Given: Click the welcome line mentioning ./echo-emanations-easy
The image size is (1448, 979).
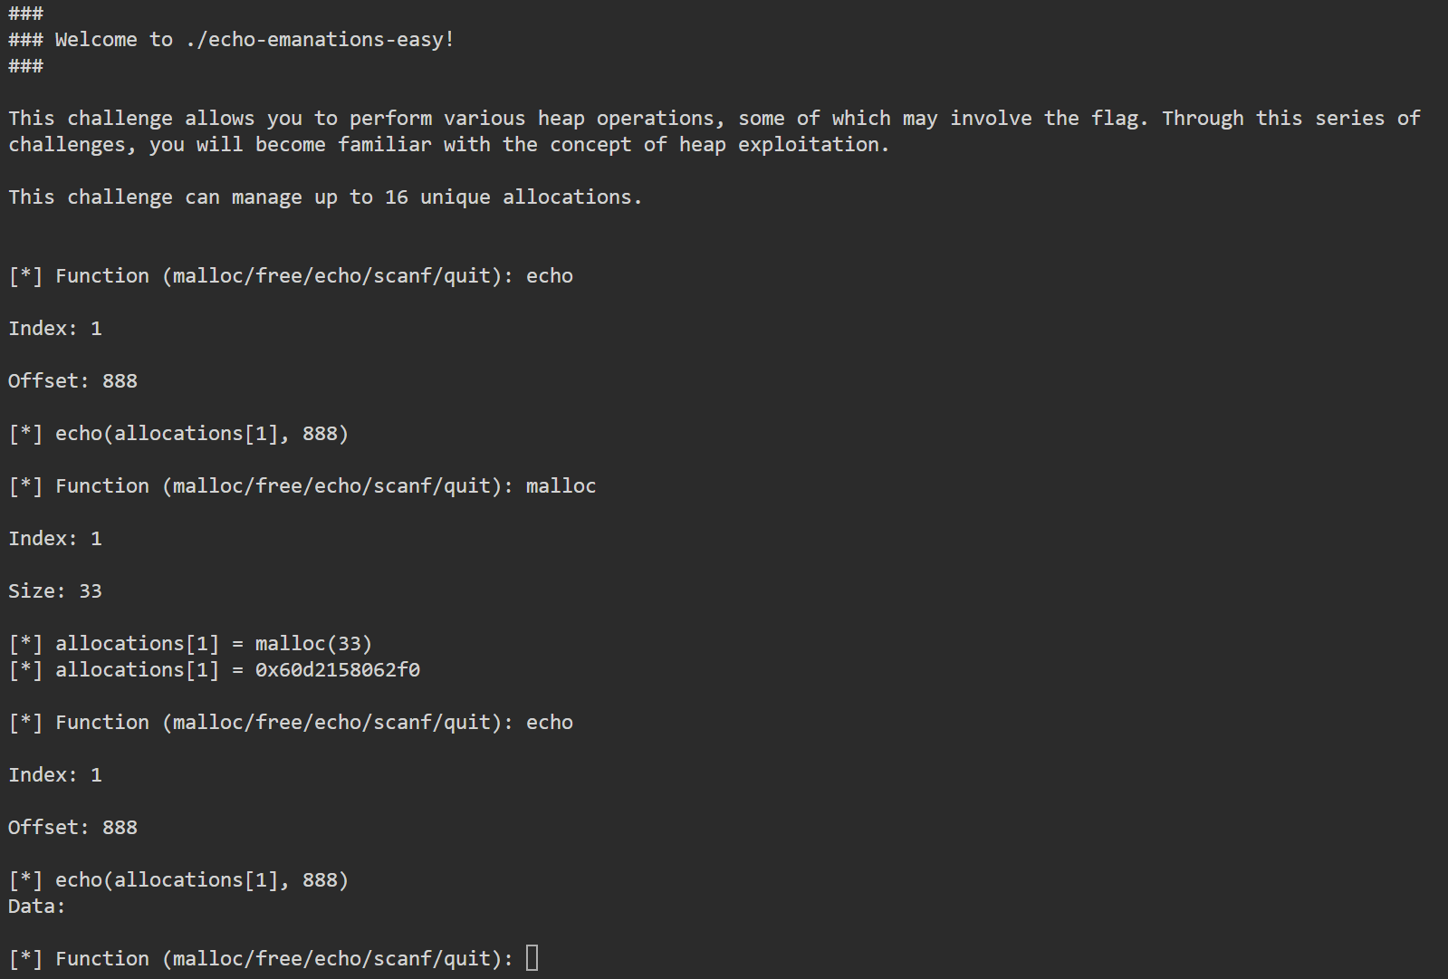Looking at the screenshot, I should tap(231, 40).
